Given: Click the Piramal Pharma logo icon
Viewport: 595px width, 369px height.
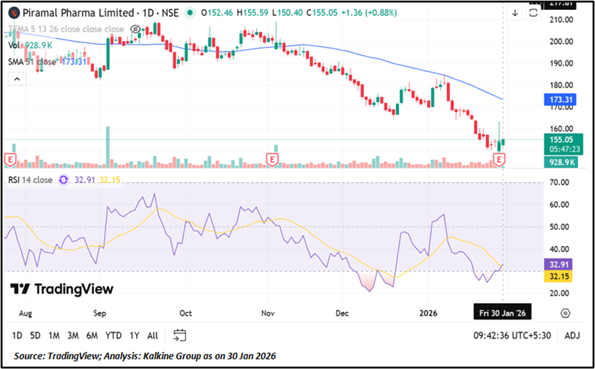Looking at the screenshot, I should tap(13, 13).
